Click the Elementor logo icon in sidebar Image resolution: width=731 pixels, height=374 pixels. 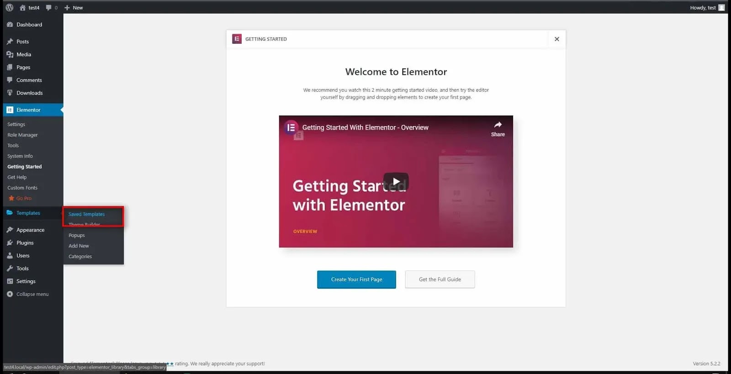10,110
